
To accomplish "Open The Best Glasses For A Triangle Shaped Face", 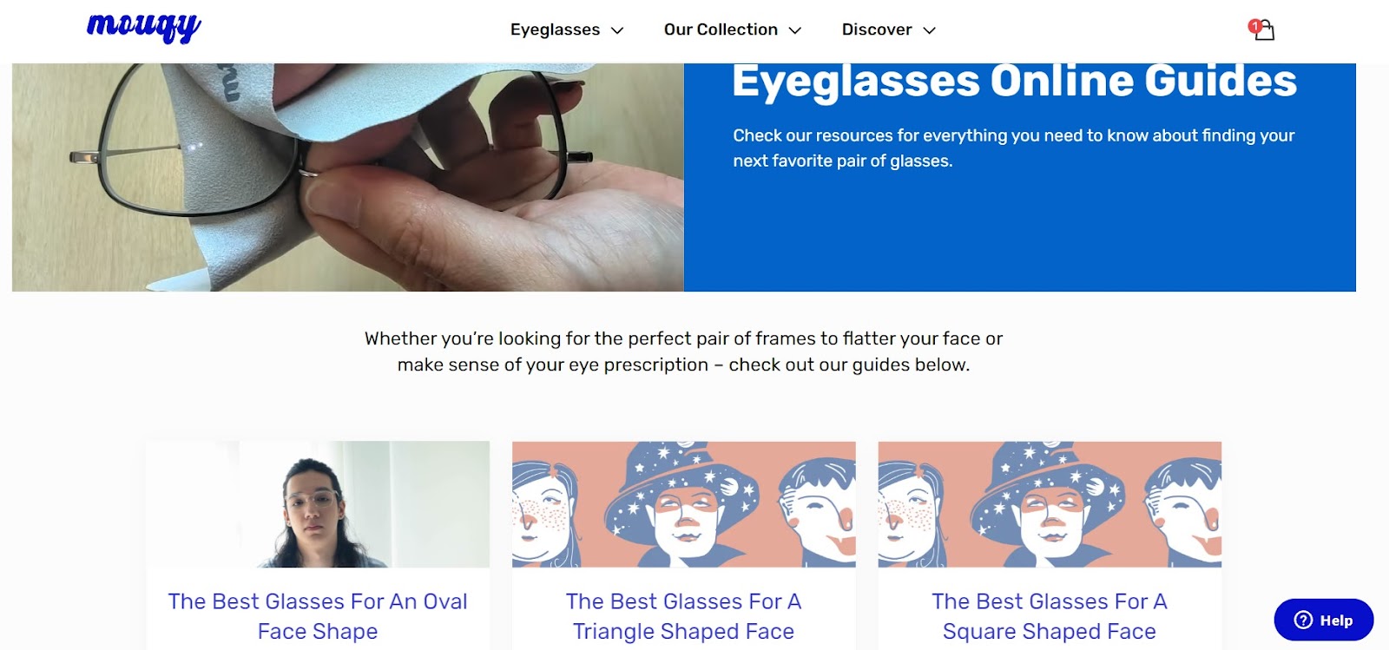I will 684,616.
